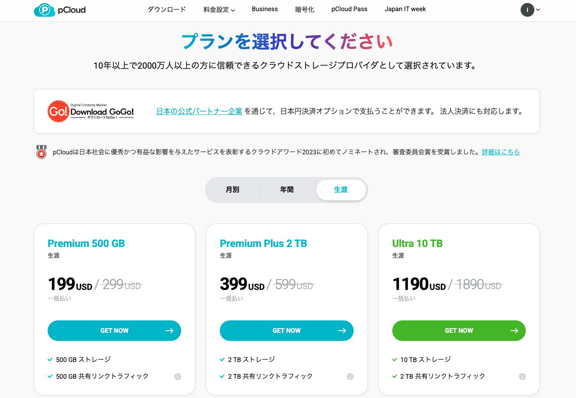Click the pCloud logo
The width and height of the screenshot is (576, 398).
click(59, 9)
